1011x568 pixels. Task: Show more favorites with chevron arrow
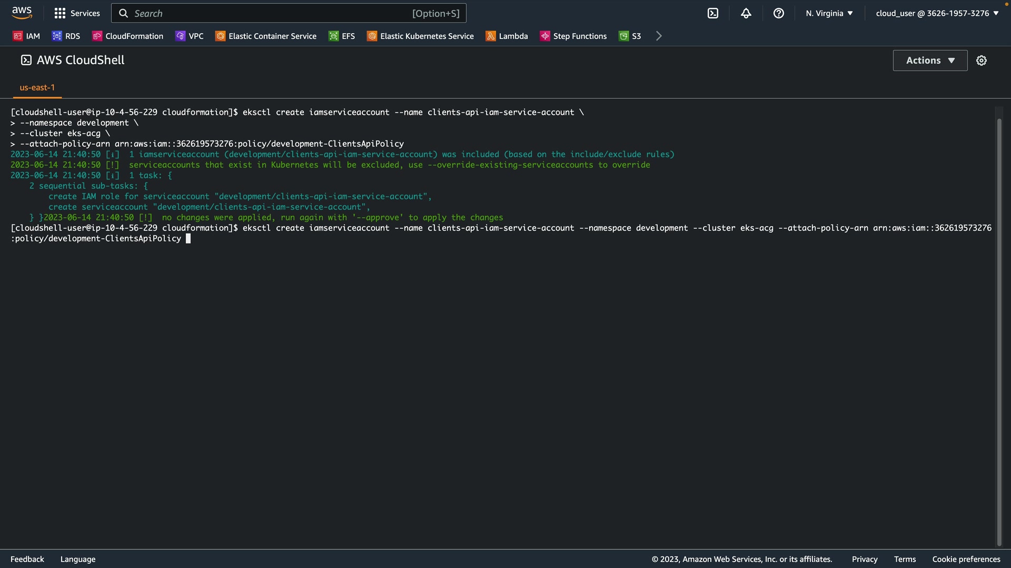(658, 36)
